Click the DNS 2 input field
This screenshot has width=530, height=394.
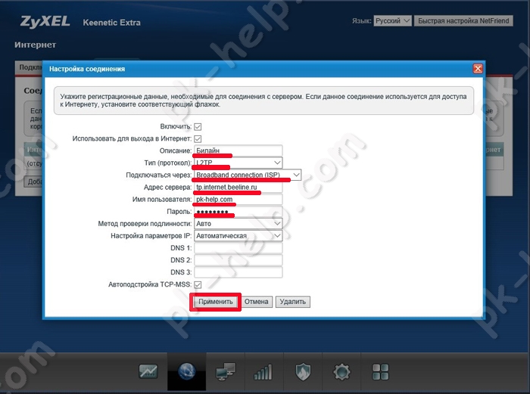point(238,260)
